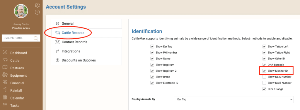Open Equipment section in sidebar
This screenshot has width=300, height=110.
point(18,75)
